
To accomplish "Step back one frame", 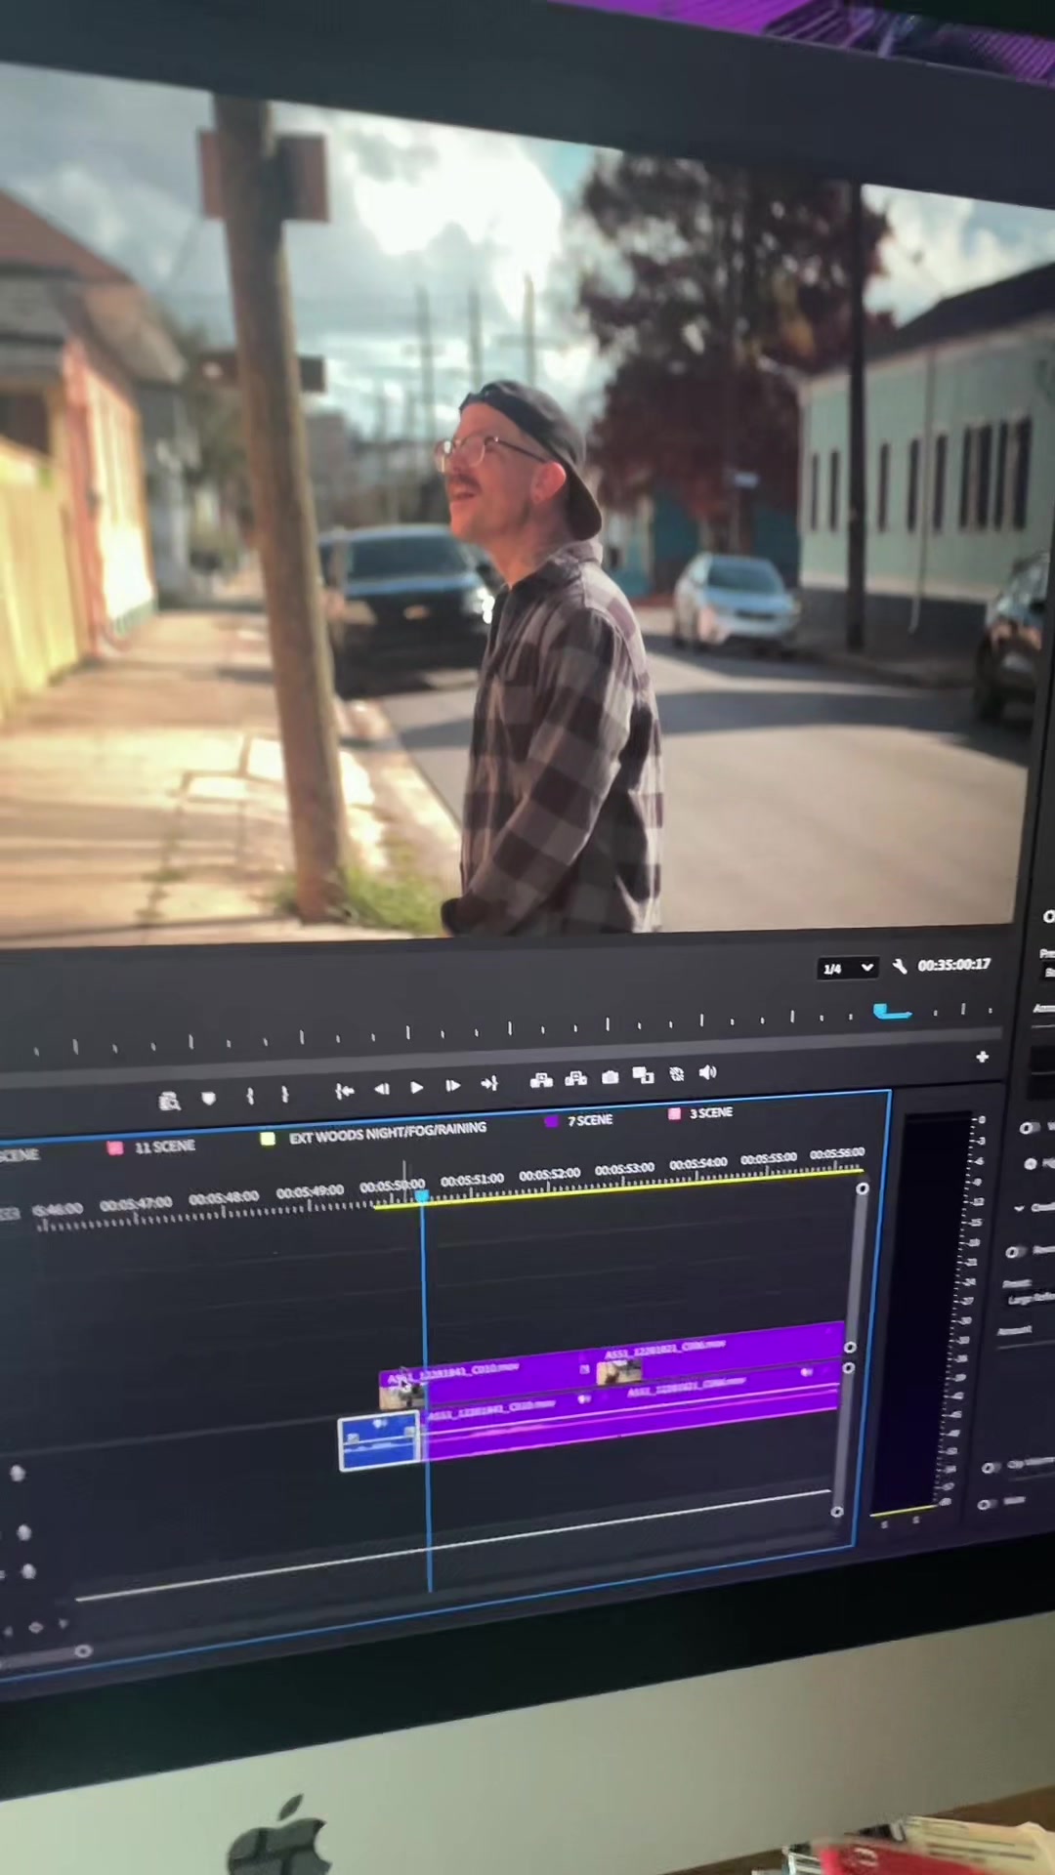I will [381, 1088].
